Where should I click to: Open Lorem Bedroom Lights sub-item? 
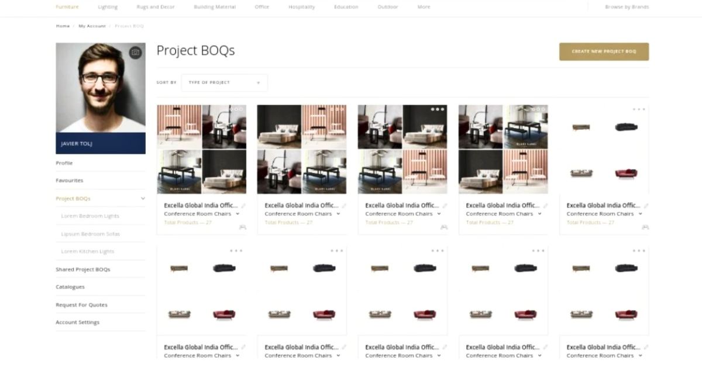(90, 216)
